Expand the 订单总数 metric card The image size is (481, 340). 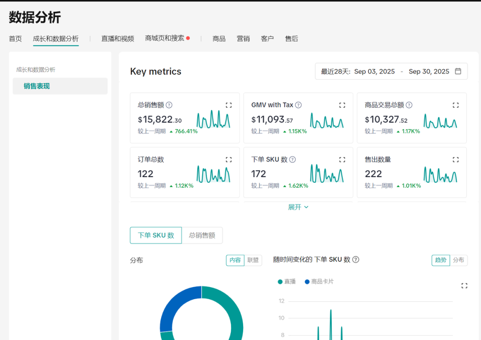[x=228, y=159]
